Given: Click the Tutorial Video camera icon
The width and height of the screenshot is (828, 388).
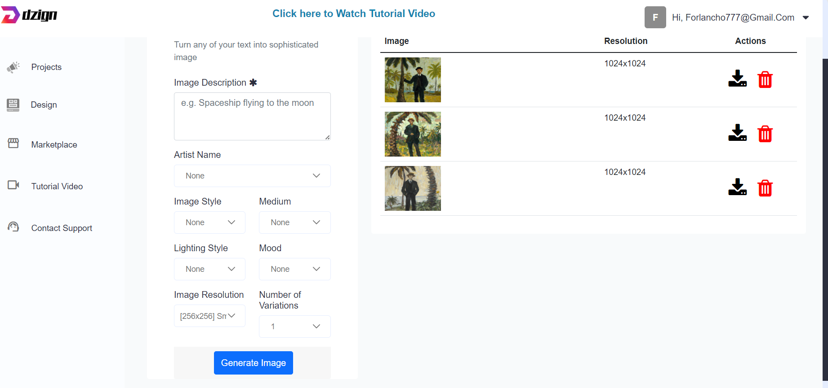Looking at the screenshot, I should [x=13, y=185].
